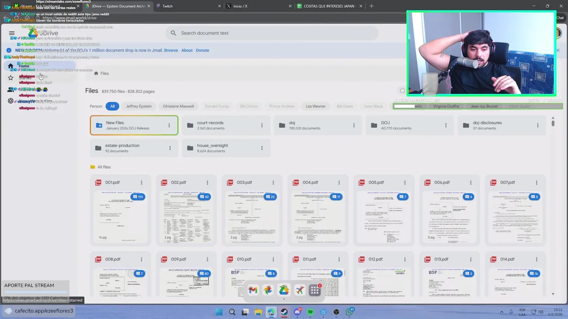Open Windows Start menu
Screen dimensions: 568x319
(219, 312)
